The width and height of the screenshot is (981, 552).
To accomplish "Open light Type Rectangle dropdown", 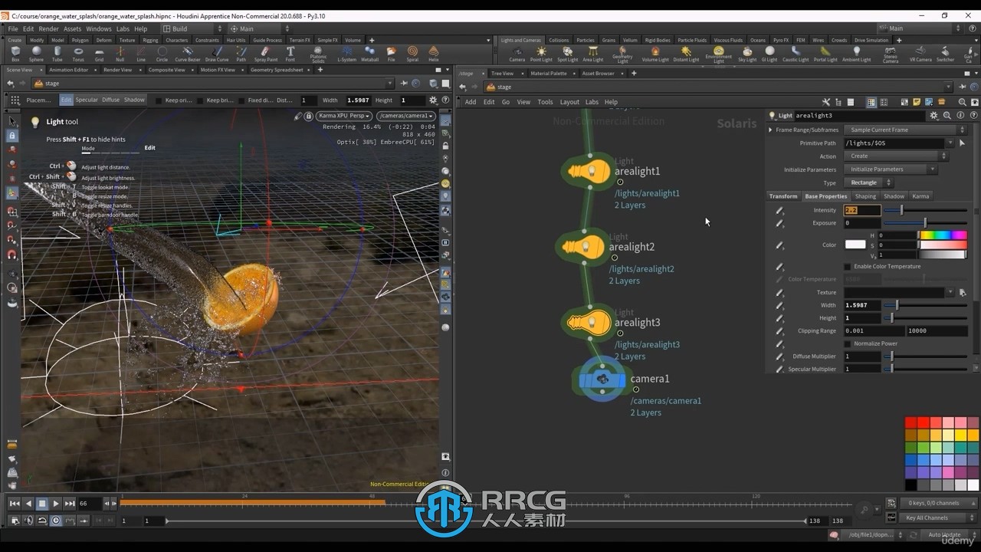I will (868, 182).
